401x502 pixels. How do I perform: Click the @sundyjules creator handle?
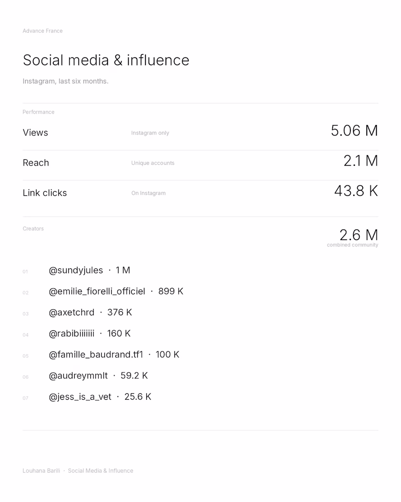point(76,271)
